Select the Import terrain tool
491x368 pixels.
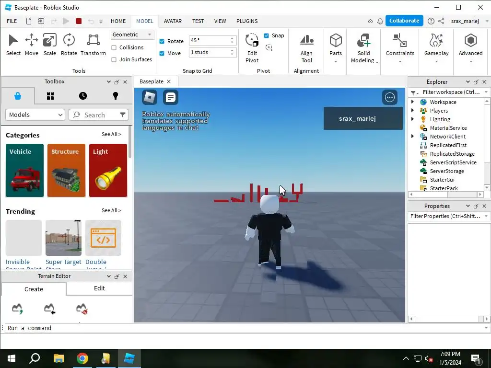point(49,309)
